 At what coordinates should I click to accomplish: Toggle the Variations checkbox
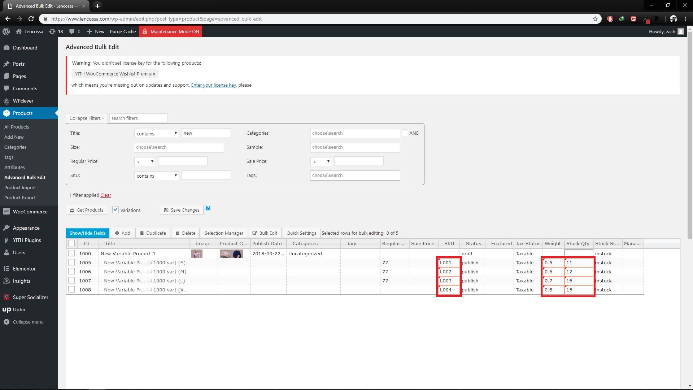(x=115, y=210)
